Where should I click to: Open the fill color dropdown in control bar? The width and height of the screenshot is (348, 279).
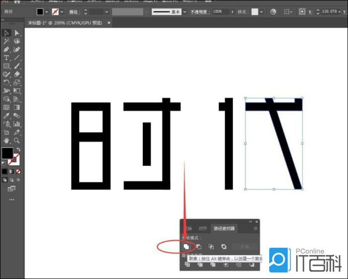[47, 11]
